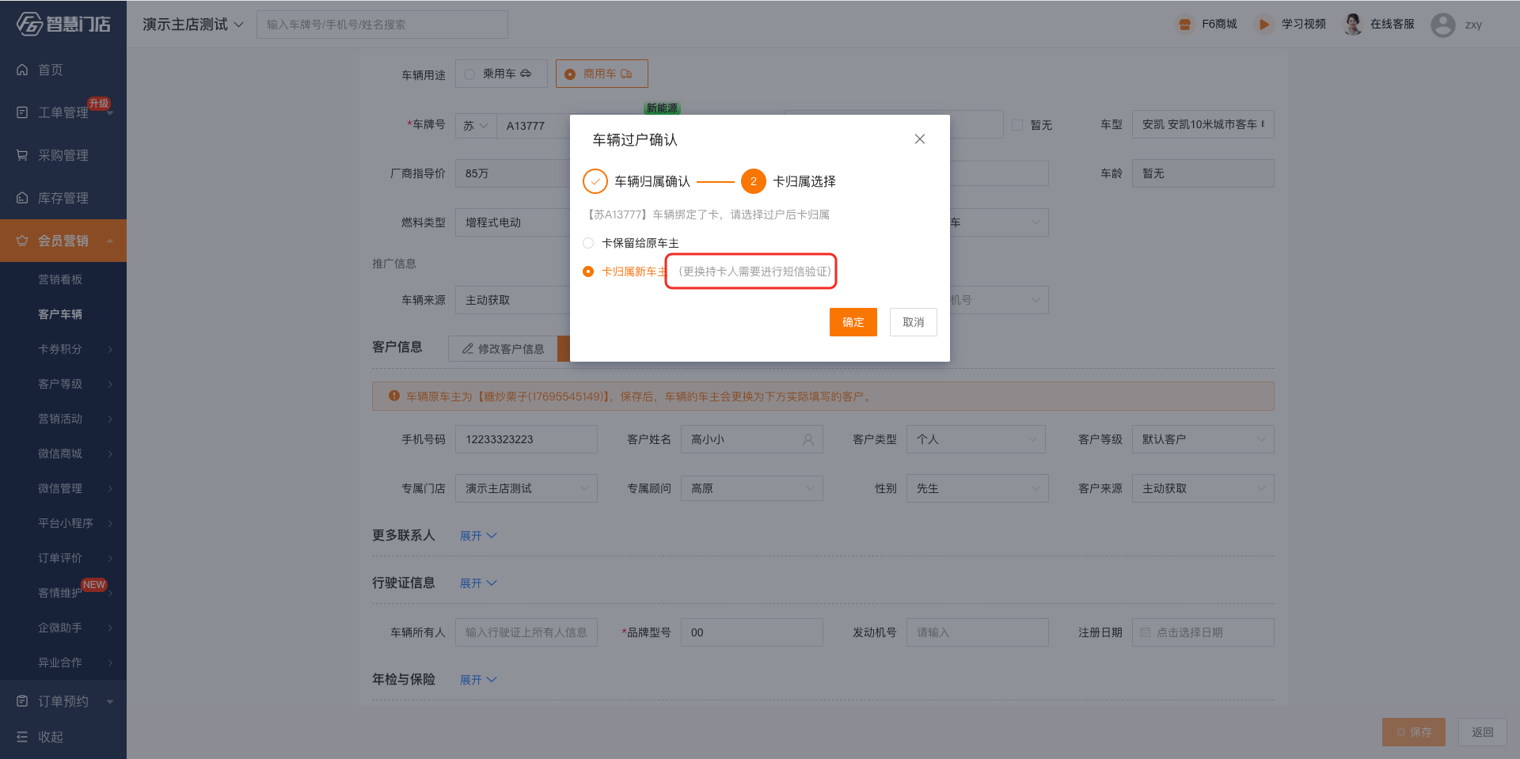This screenshot has height=759, width=1520.
Task: Open 学习视频 play icon
Action: (1263, 25)
